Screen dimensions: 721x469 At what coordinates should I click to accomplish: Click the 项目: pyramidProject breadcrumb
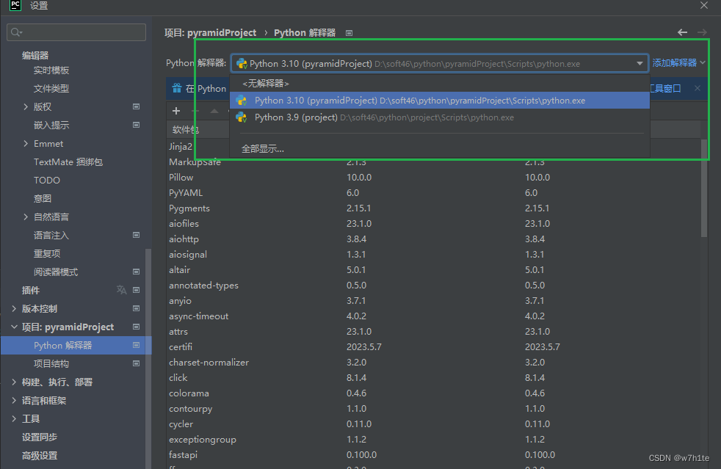coord(210,32)
